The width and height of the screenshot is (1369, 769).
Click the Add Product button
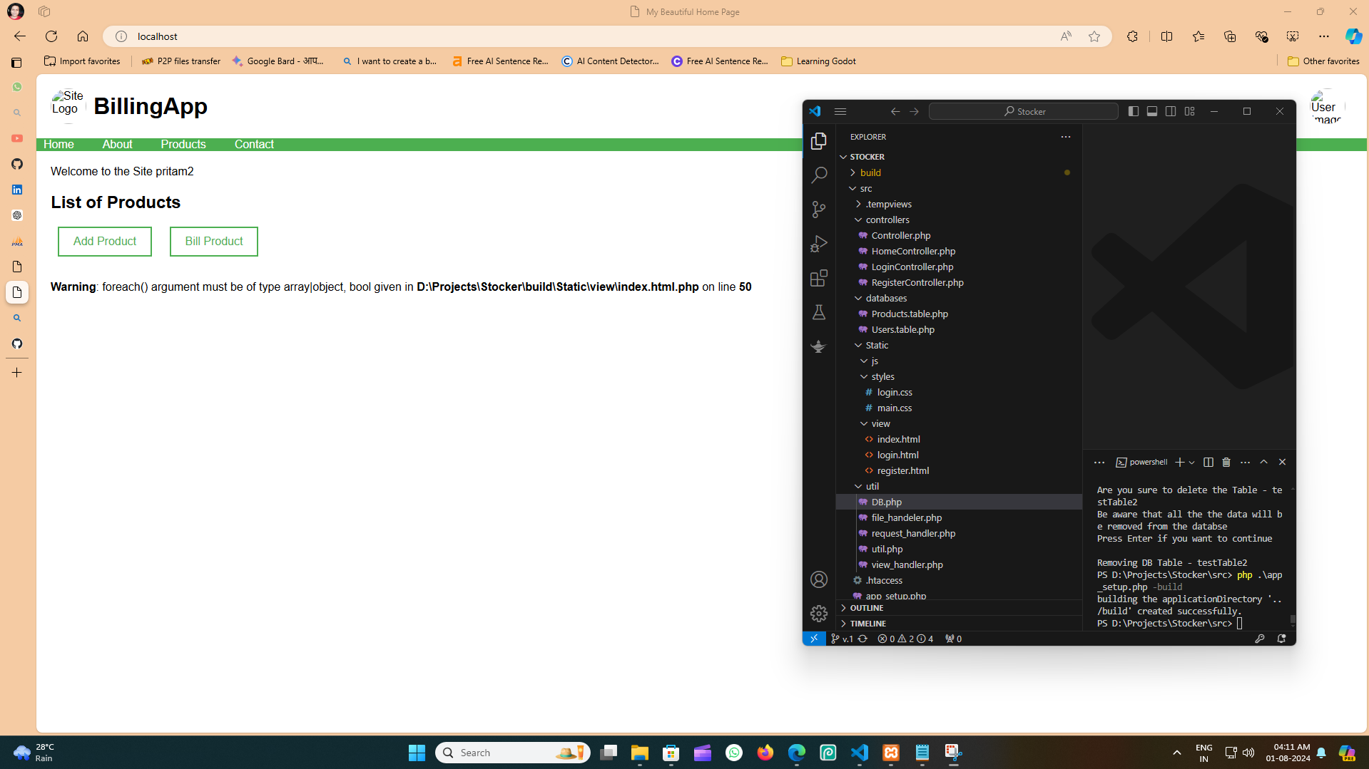pos(104,241)
